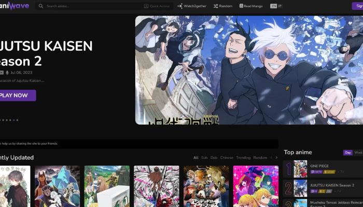
Task: Click the Top anime heading
Action: coord(298,152)
